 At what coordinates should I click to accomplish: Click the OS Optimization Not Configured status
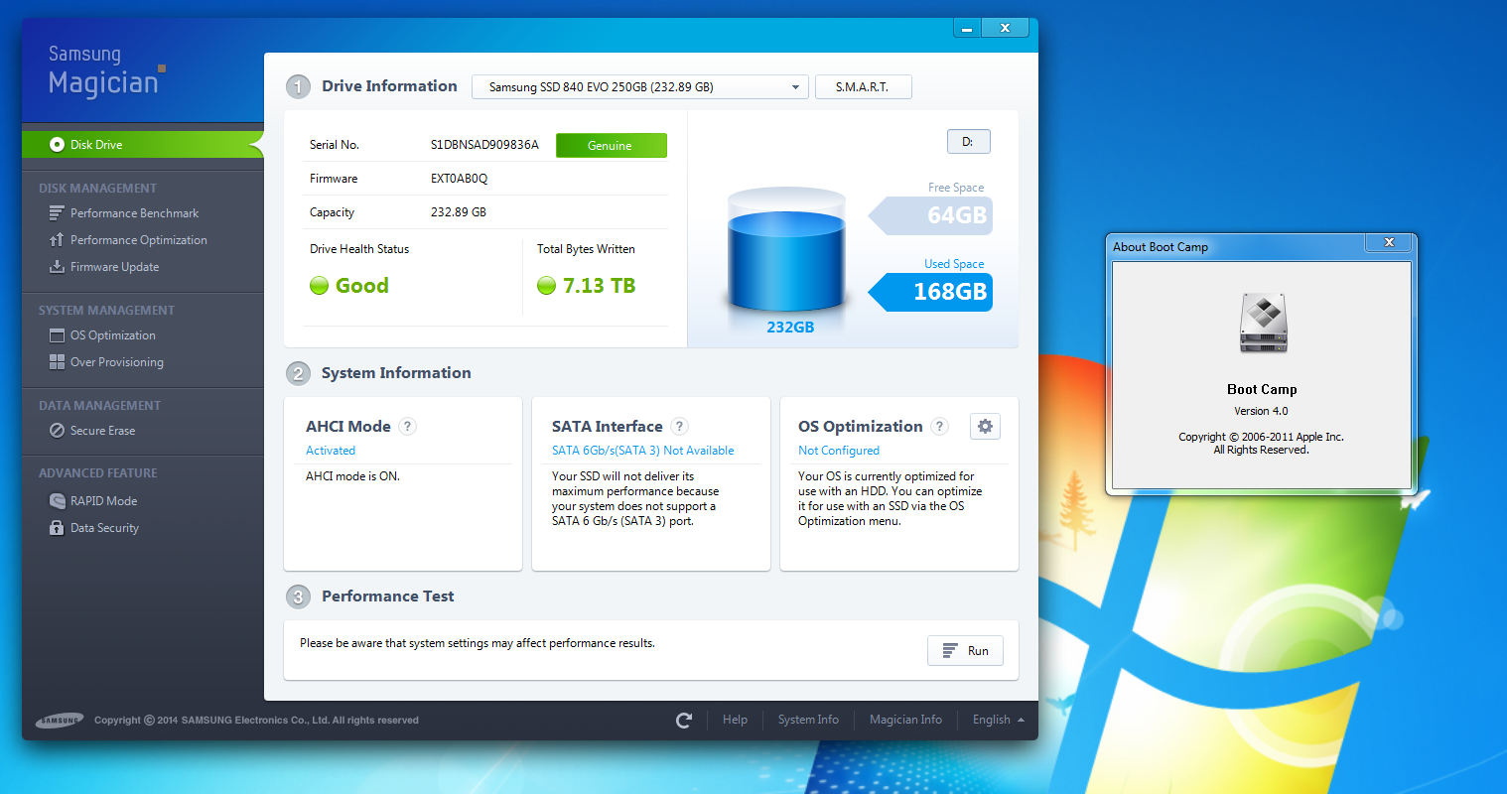(839, 451)
